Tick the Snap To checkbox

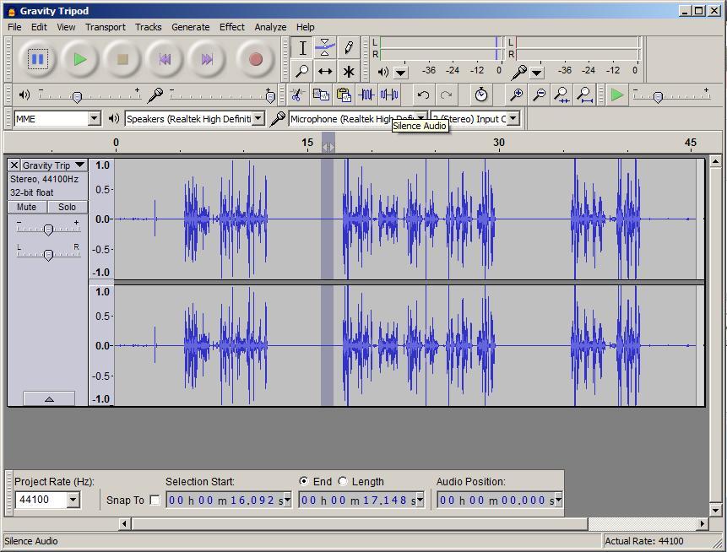pyautogui.click(x=155, y=500)
